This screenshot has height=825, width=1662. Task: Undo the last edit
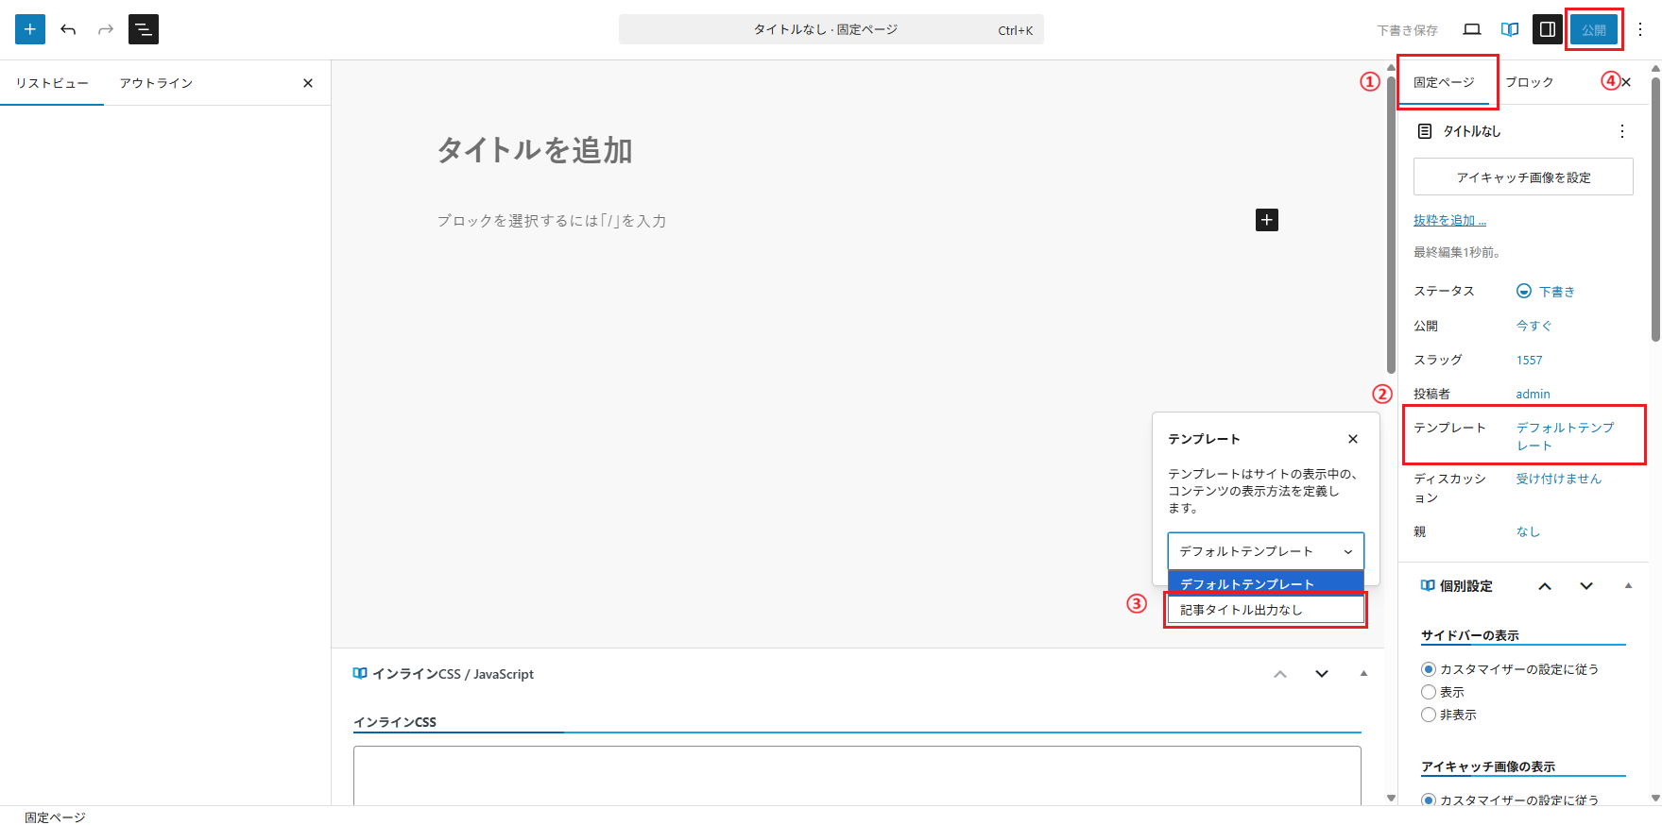68,29
